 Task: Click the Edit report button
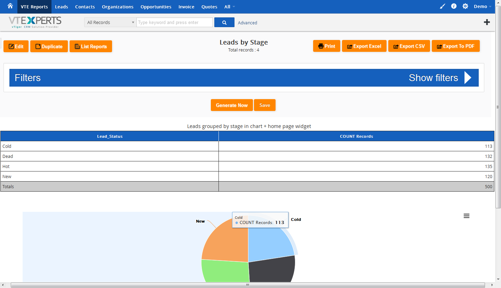16,46
